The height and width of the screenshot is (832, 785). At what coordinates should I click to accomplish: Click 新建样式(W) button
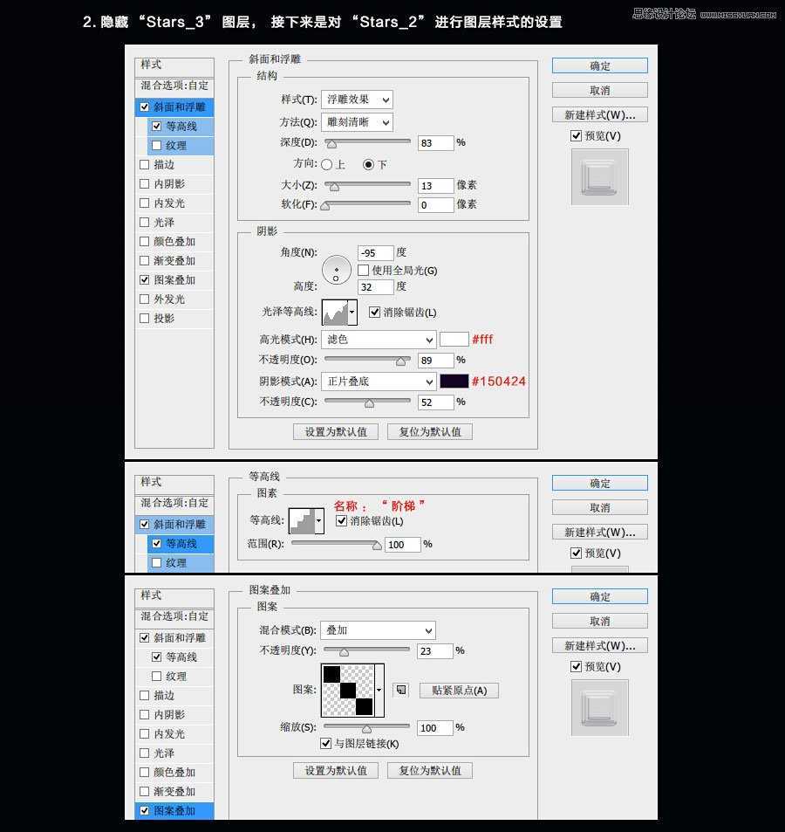coord(599,114)
